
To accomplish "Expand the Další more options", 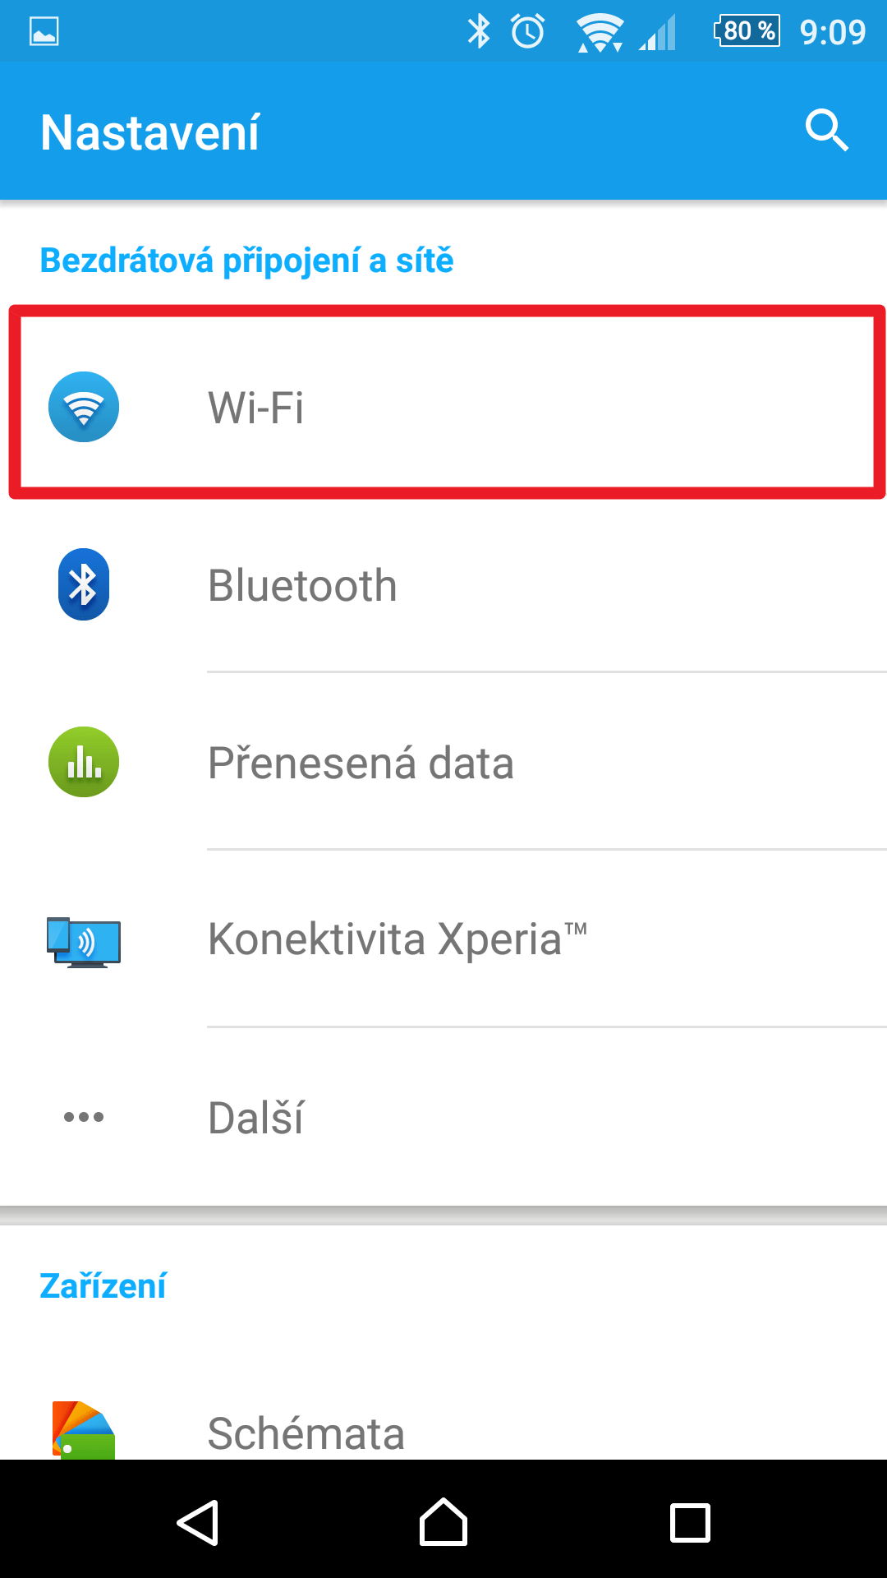I will click(443, 1117).
